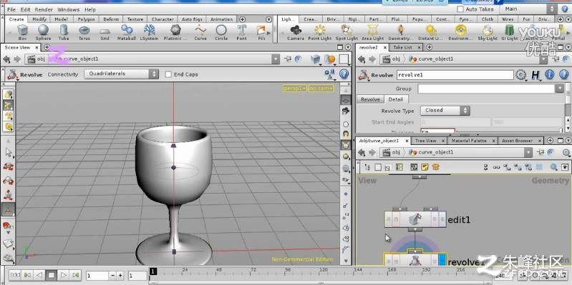572x285 pixels.
Task: Open the Scene View help icon
Action: click(344, 74)
